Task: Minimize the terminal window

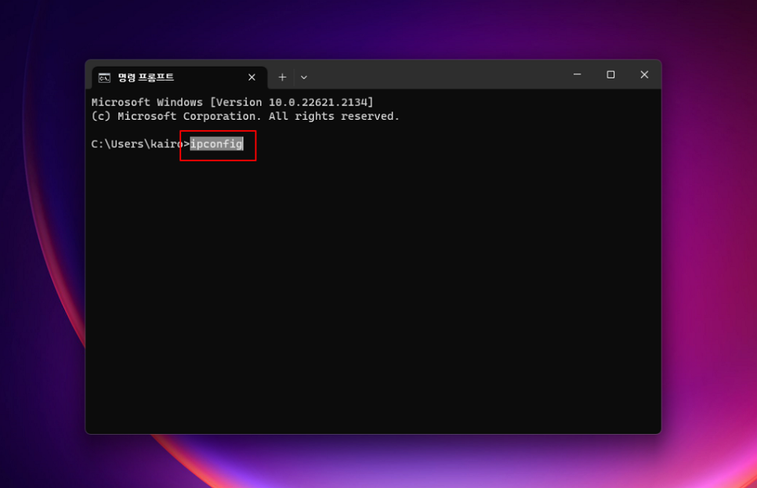Action: pyautogui.click(x=577, y=75)
